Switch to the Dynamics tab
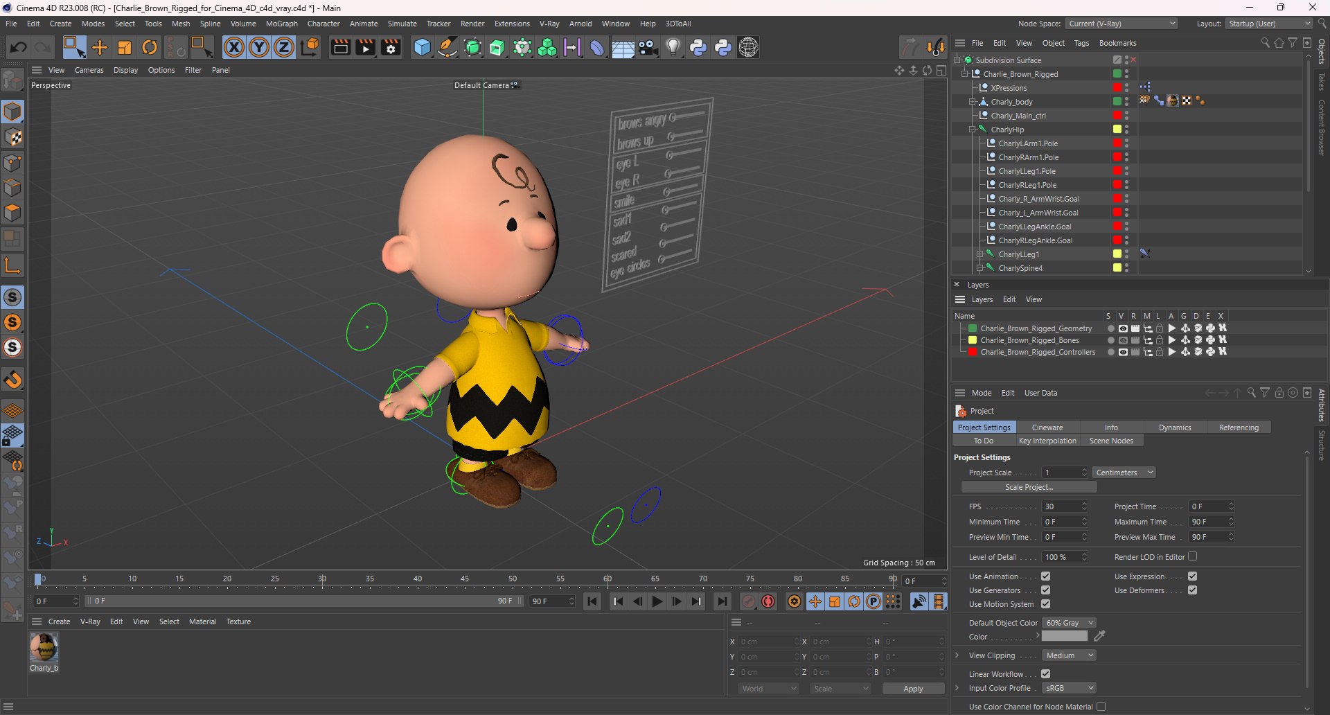1330x715 pixels. pyautogui.click(x=1175, y=427)
